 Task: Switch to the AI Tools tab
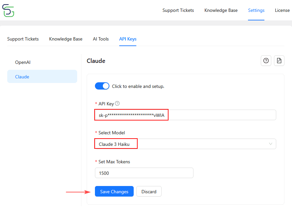pos(101,39)
